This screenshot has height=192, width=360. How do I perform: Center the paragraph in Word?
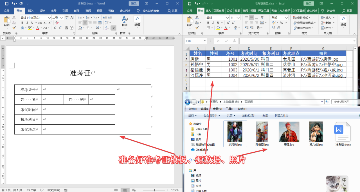point(85,23)
